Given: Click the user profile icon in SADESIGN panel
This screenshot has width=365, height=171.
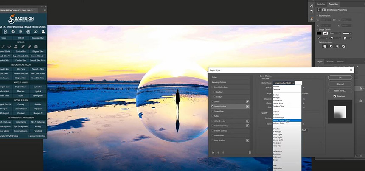Looking at the screenshot, I should pos(43,31).
